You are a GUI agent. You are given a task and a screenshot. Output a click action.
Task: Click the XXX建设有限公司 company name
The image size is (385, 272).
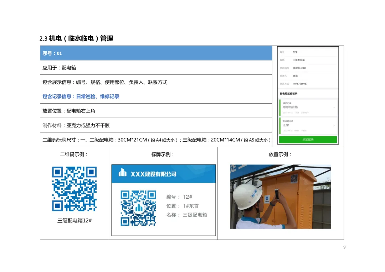(153, 174)
